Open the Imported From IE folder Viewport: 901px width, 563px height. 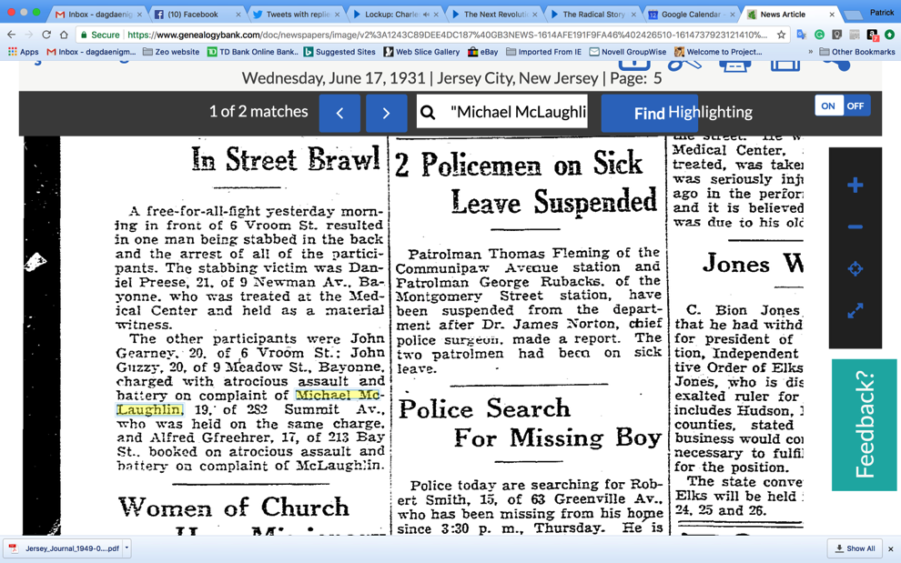coord(543,52)
